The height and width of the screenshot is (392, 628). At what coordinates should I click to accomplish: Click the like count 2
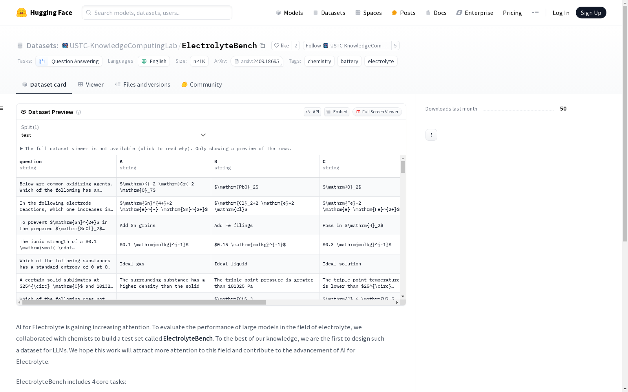coord(296,45)
